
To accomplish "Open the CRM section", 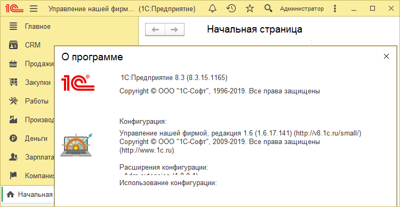I will pyautogui.click(x=33, y=45).
